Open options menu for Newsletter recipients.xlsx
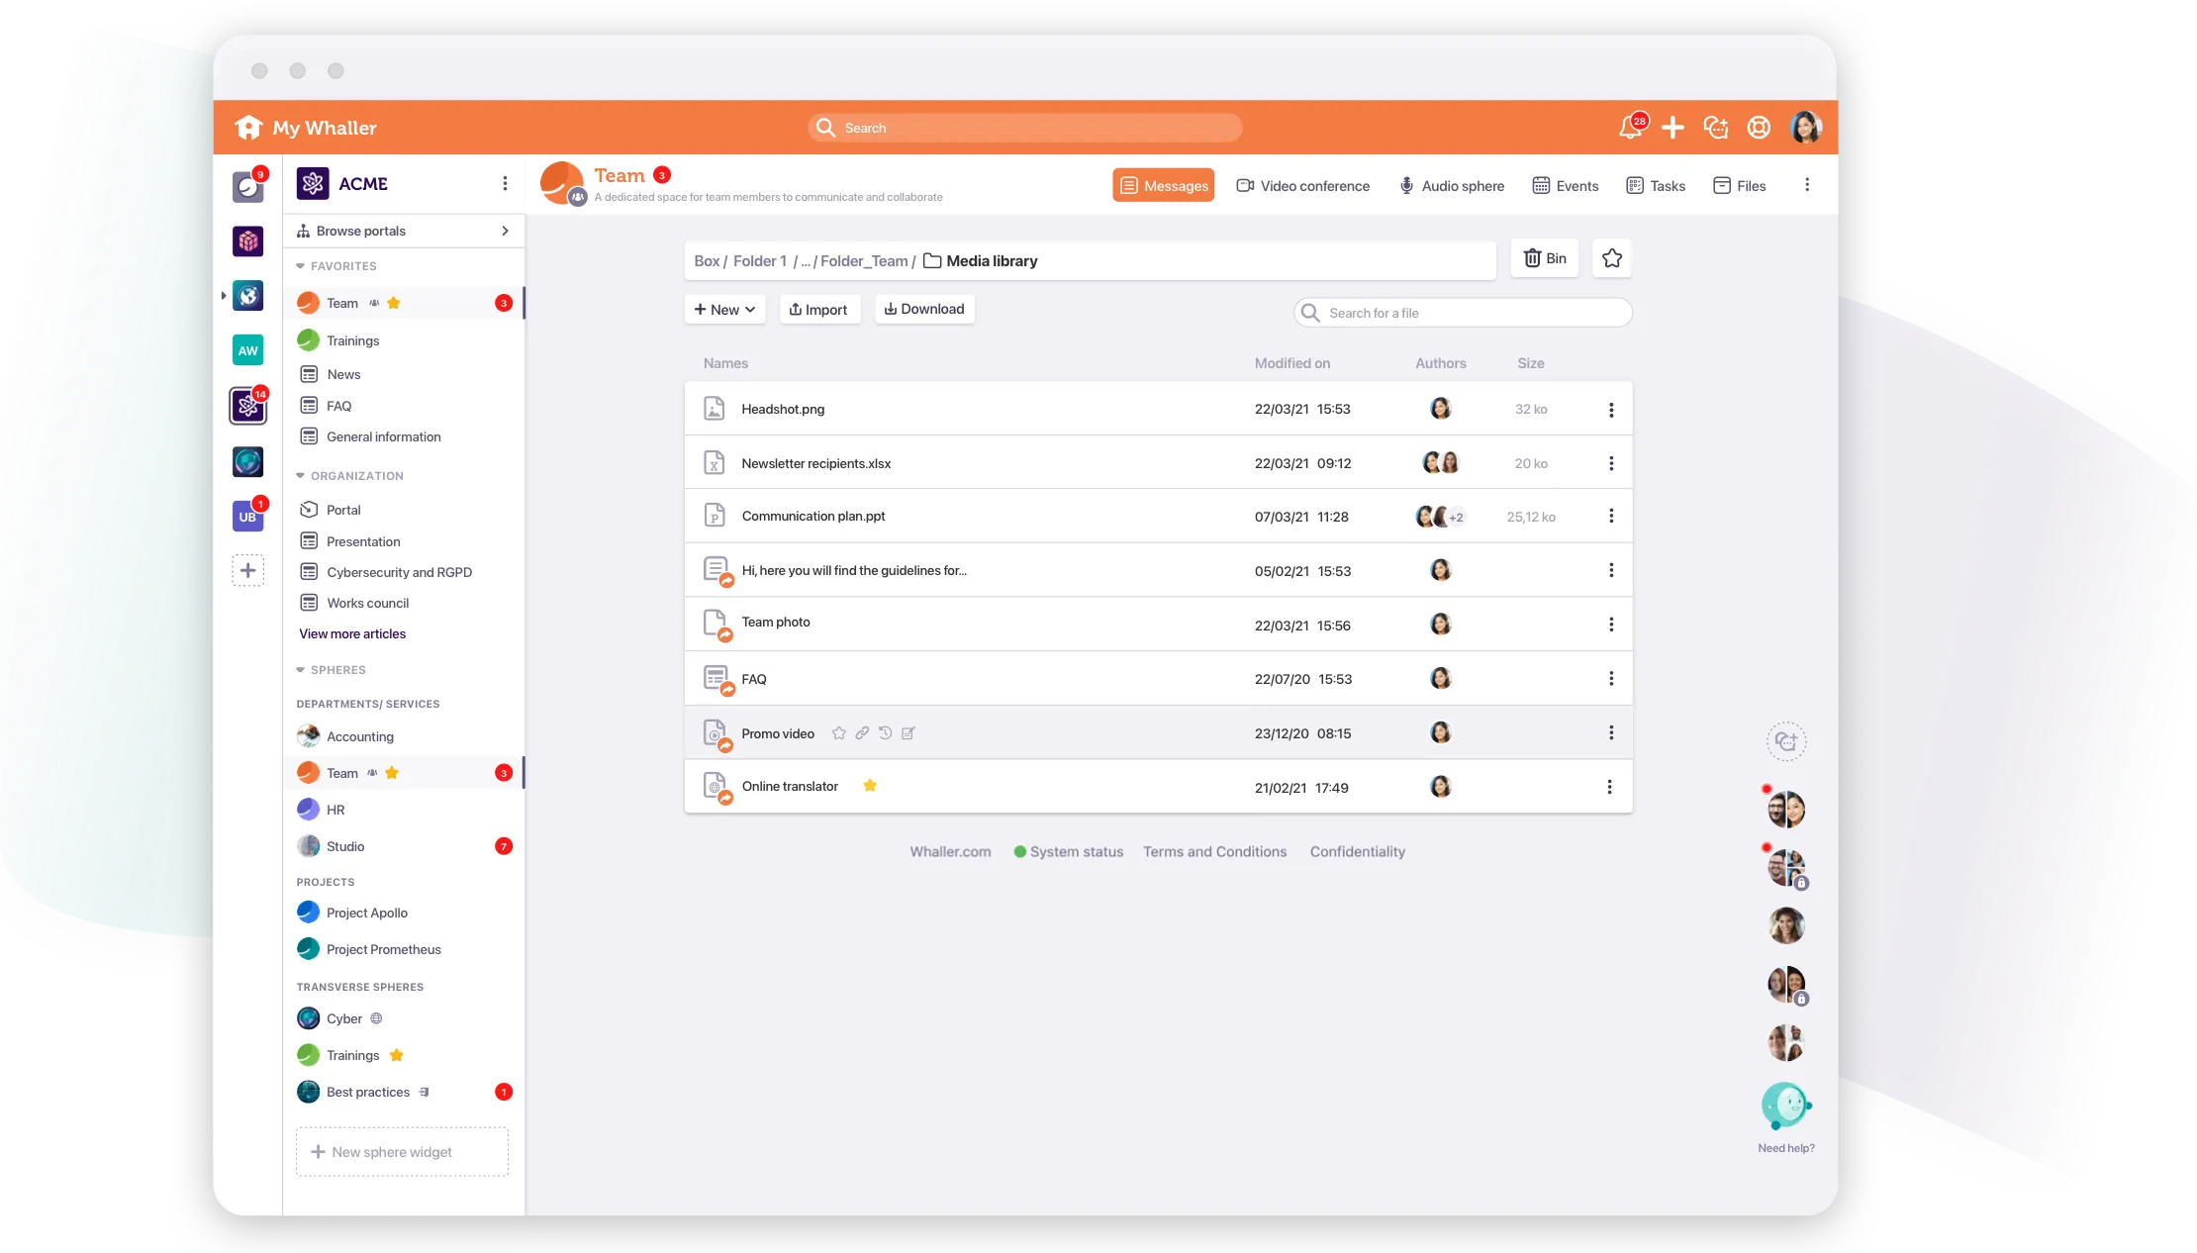Image resolution: width=2197 pixels, height=1253 pixels. (1611, 463)
